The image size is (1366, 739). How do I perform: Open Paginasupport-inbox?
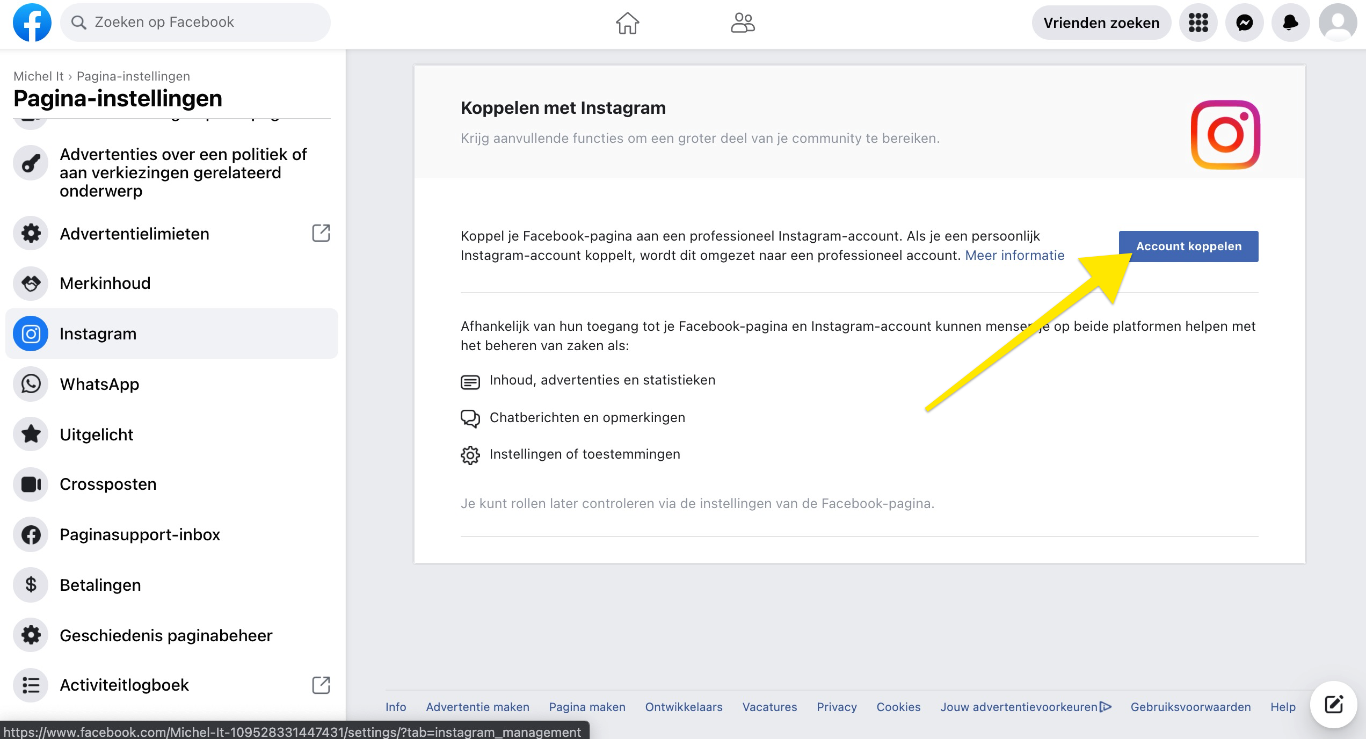click(x=172, y=534)
